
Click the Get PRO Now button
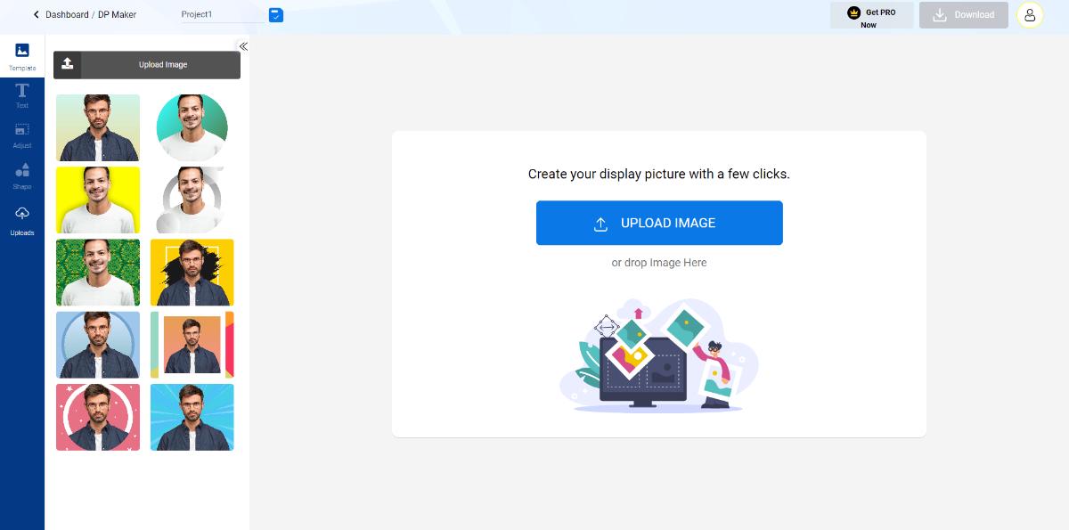[871, 15]
